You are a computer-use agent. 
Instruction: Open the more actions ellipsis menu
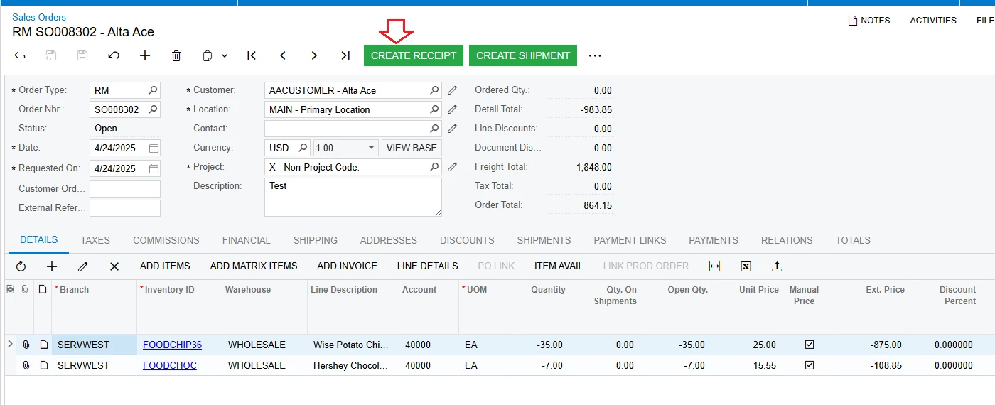point(595,55)
